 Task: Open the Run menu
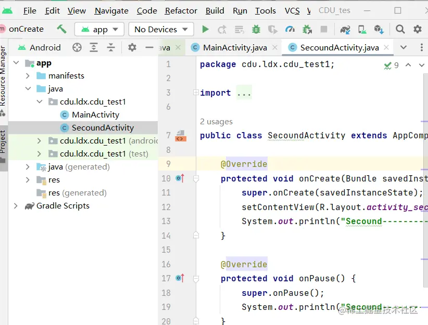(x=240, y=10)
